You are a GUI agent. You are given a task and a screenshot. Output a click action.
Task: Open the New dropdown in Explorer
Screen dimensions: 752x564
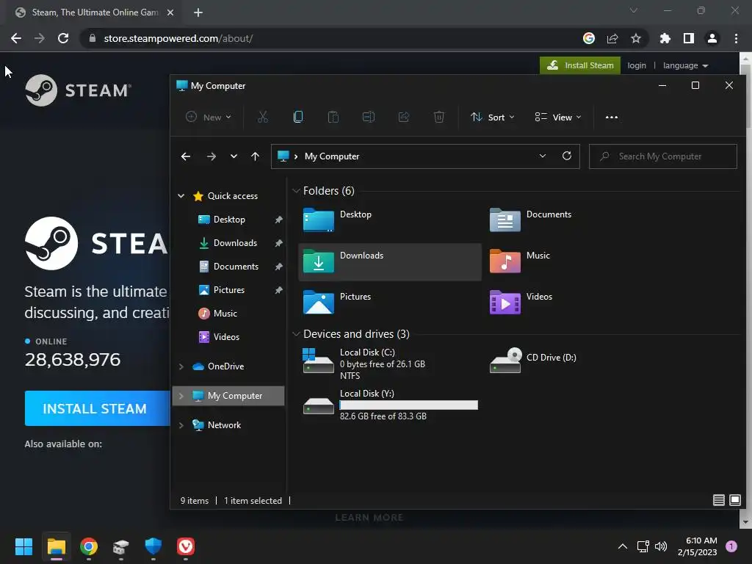click(209, 117)
